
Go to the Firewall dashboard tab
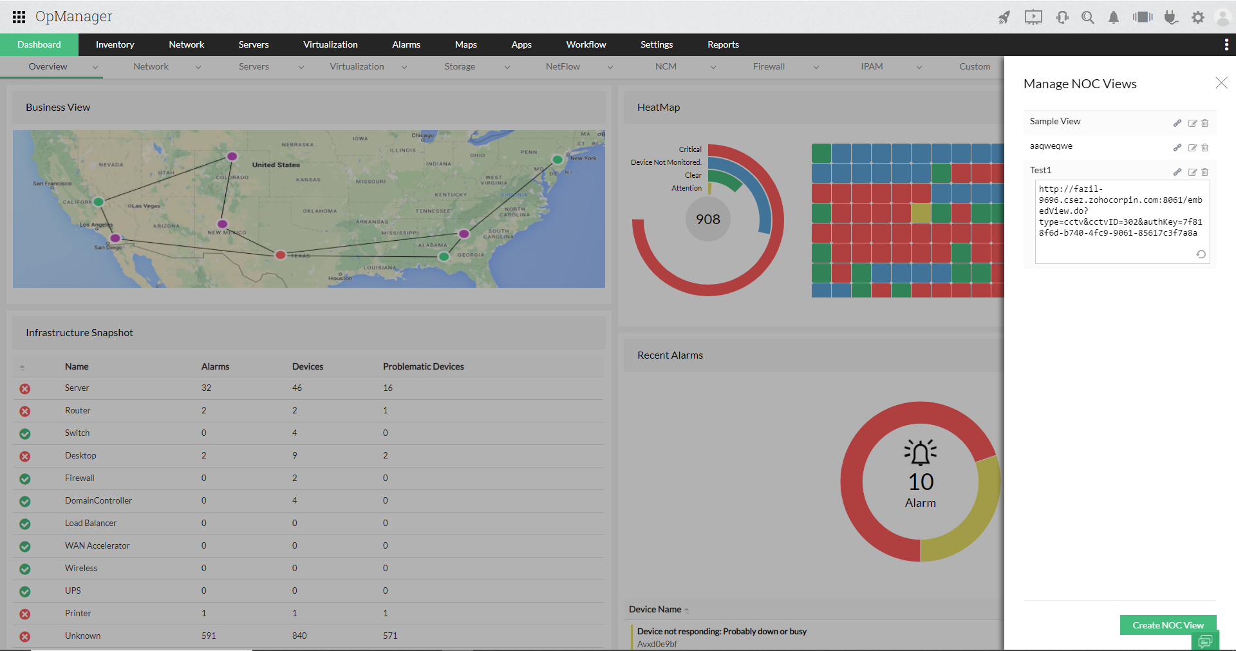(x=769, y=66)
